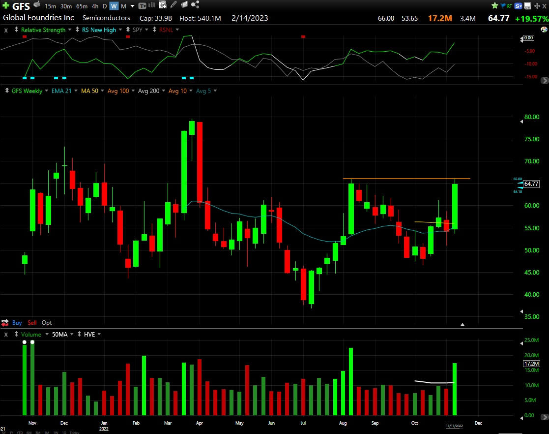Open the color palette icon
Screen dimensions: 549x434
544,30
